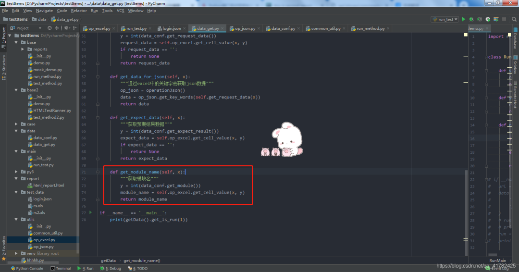
Task: Collapse the base2 folder
Action: 16,90
